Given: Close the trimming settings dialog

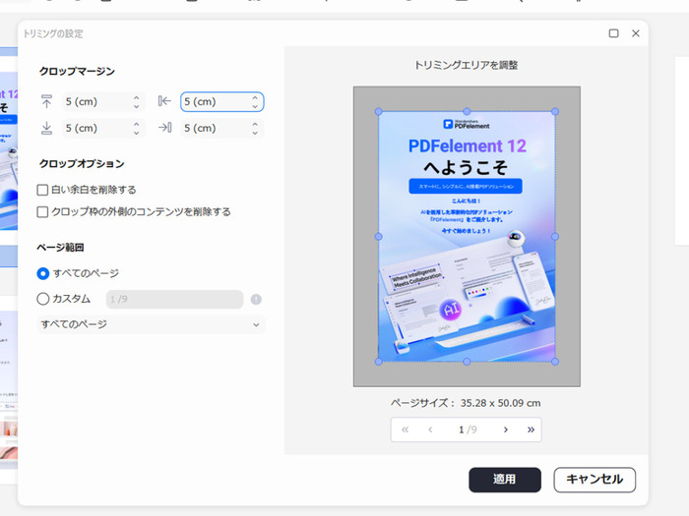Looking at the screenshot, I should [636, 33].
